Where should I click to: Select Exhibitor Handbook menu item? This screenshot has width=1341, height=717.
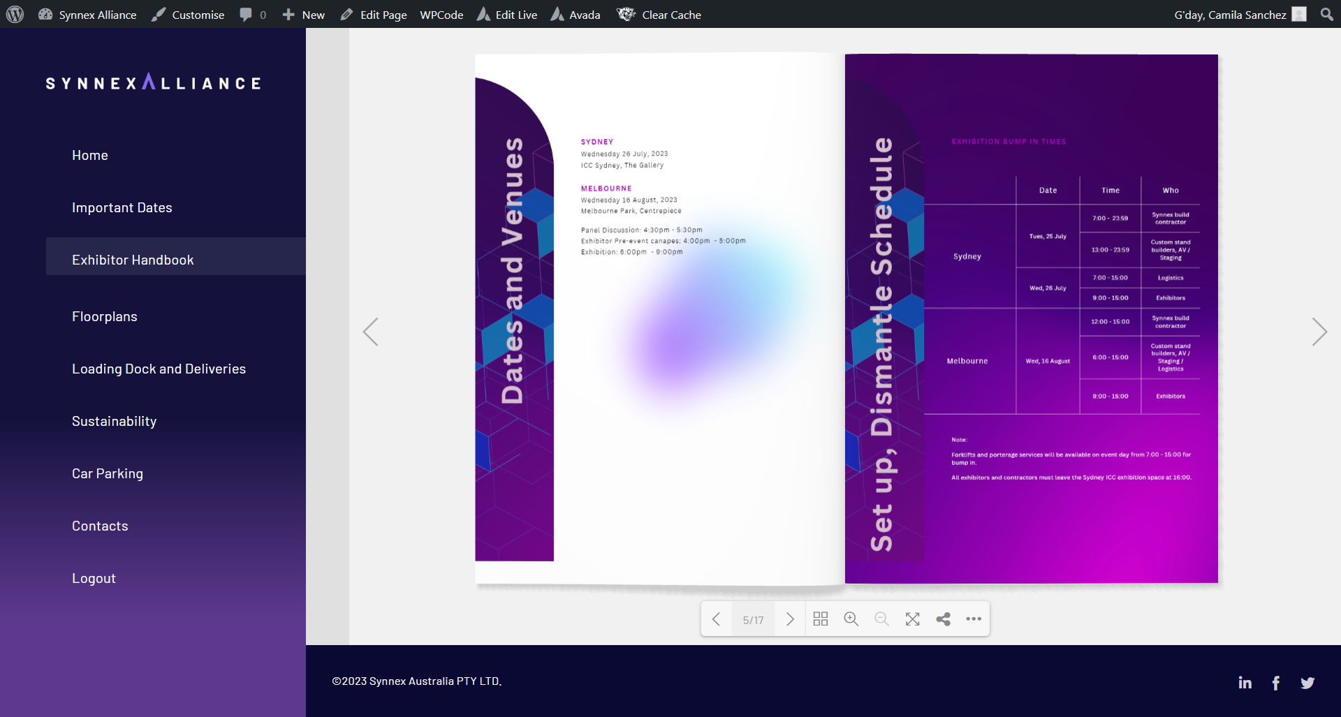click(176, 256)
